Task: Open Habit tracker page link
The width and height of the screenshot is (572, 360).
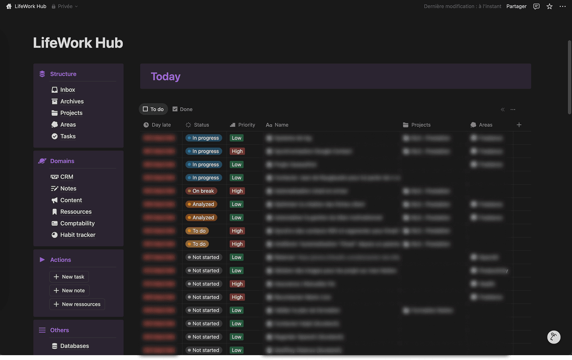Action: pos(78,235)
